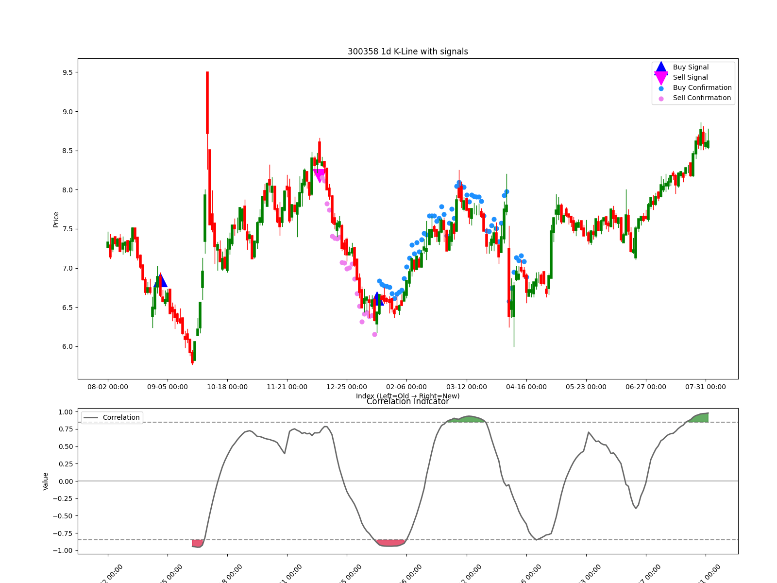
Task: Click the magenta Sell Signal triangle in legend
Action: (661, 78)
